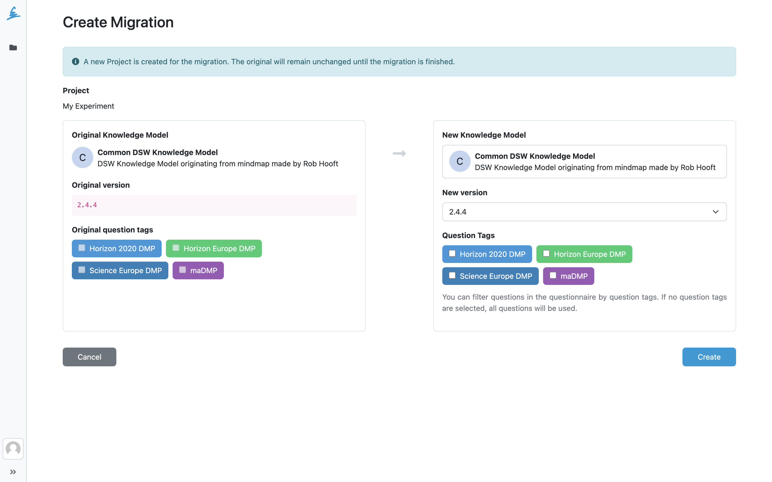This screenshot has width=772, height=482.
Task: Click disabled Horizon 2020 DMP original tag checkbox
Action: [82, 248]
